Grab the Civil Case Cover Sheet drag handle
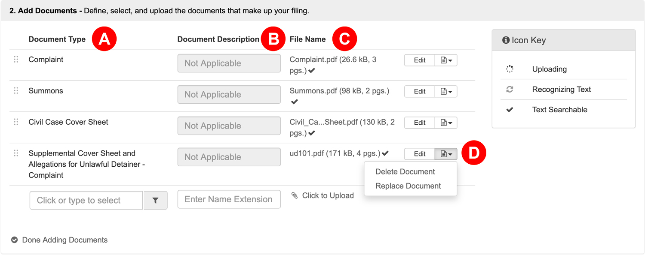Viewport: 645px width, 255px height. pyautogui.click(x=16, y=122)
